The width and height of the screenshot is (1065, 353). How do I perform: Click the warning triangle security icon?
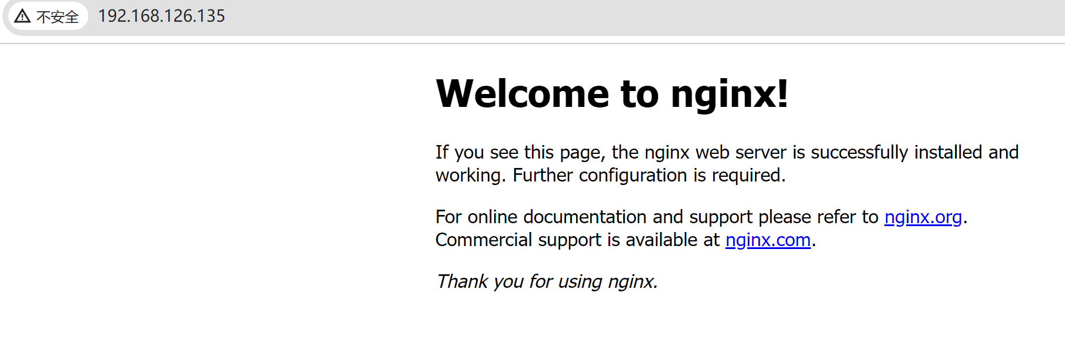pos(22,16)
